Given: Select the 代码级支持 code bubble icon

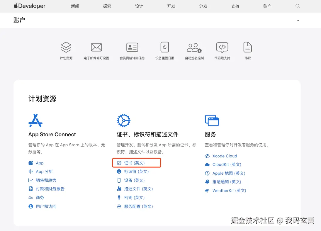Looking at the screenshot, I should click(222, 47).
